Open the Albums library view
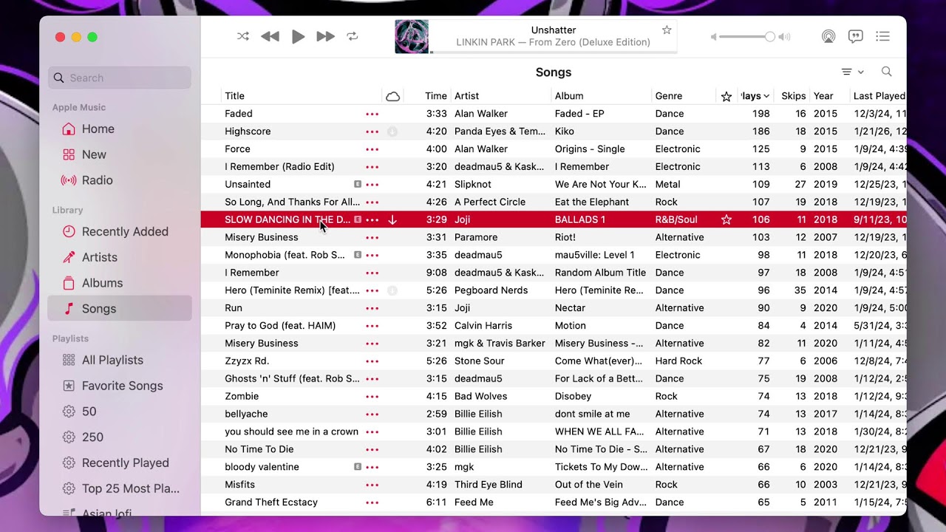The height and width of the screenshot is (532, 946). tap(120, 283)
